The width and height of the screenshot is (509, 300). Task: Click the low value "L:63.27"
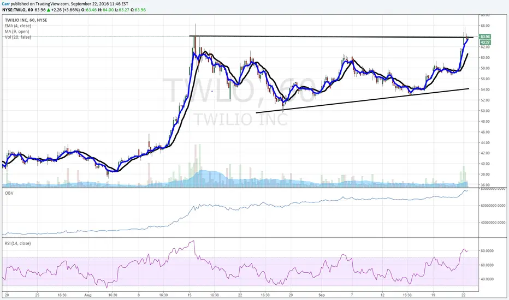click(x=122, y=10)
